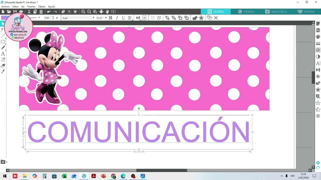Screen dimensions: 321x180
Task: Open the Replicate cubes icon
Action: tap(209, 18)
